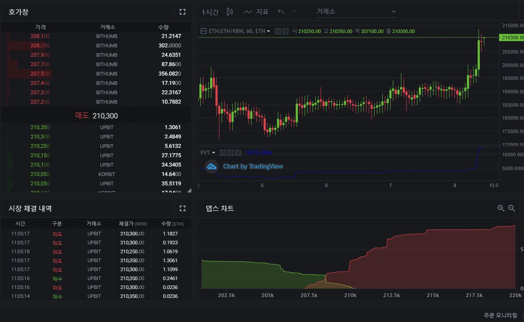Click the 시장 체결 내역 panel title
This screenshot has width=524, height=322.
(30, 209)
